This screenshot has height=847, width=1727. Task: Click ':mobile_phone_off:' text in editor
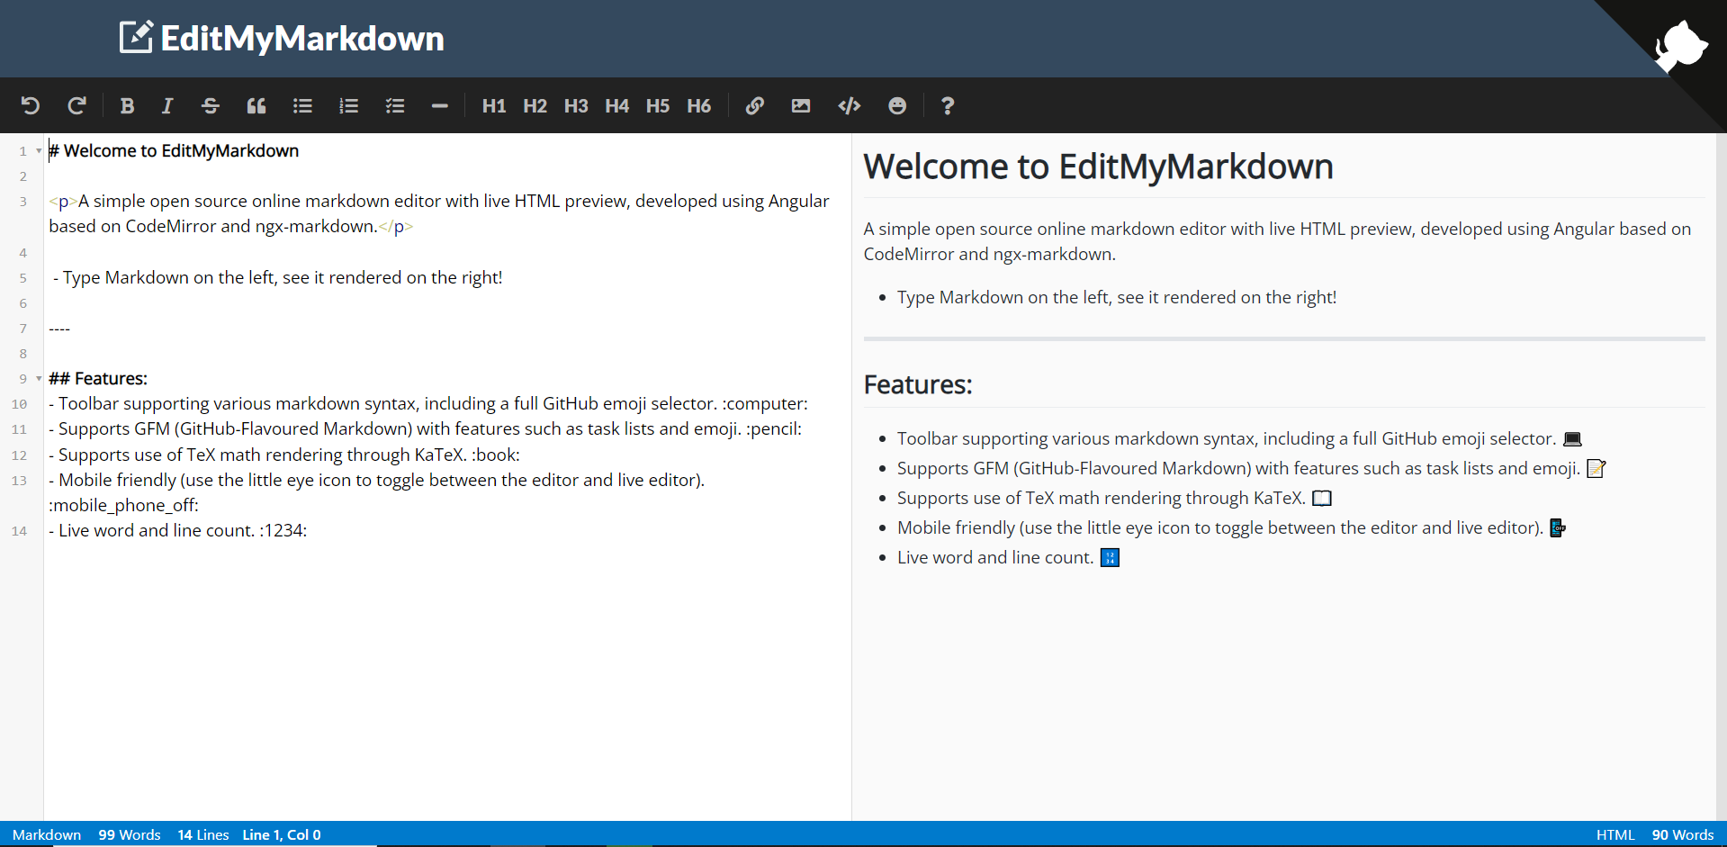[124, 506]
